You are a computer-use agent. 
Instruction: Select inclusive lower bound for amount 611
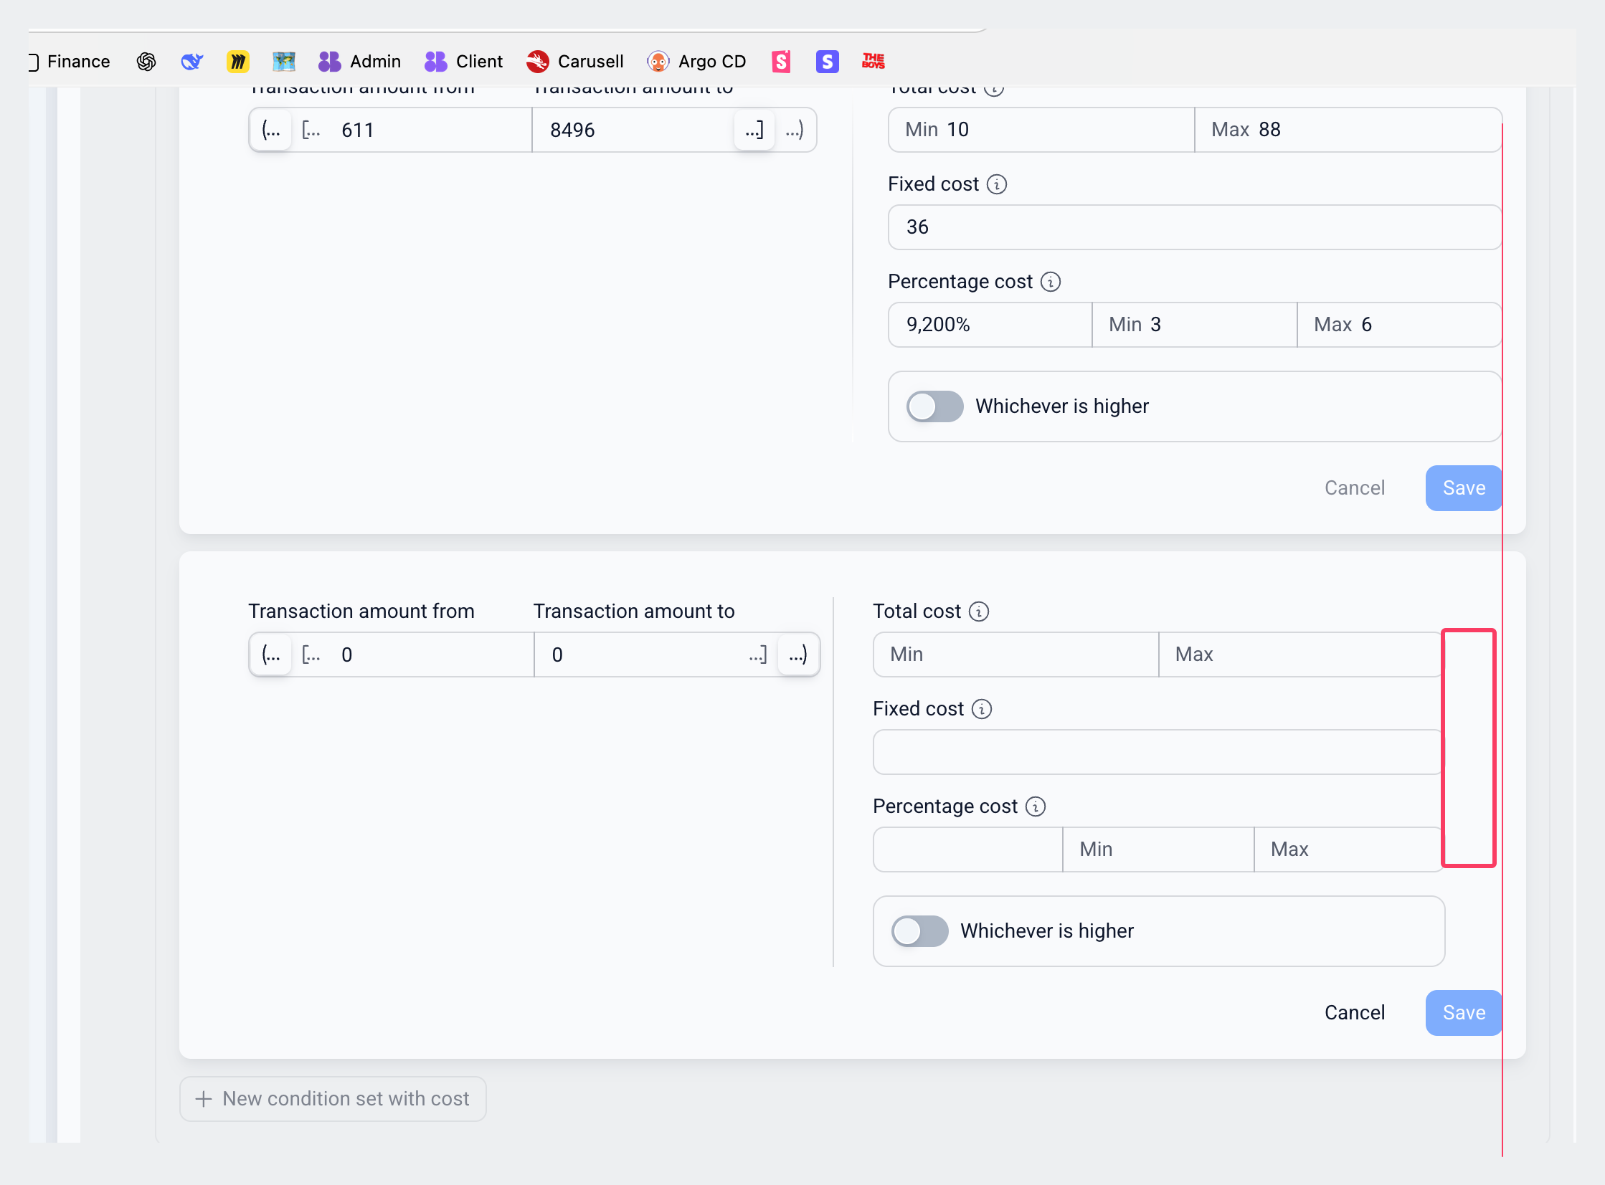(311, 130)
